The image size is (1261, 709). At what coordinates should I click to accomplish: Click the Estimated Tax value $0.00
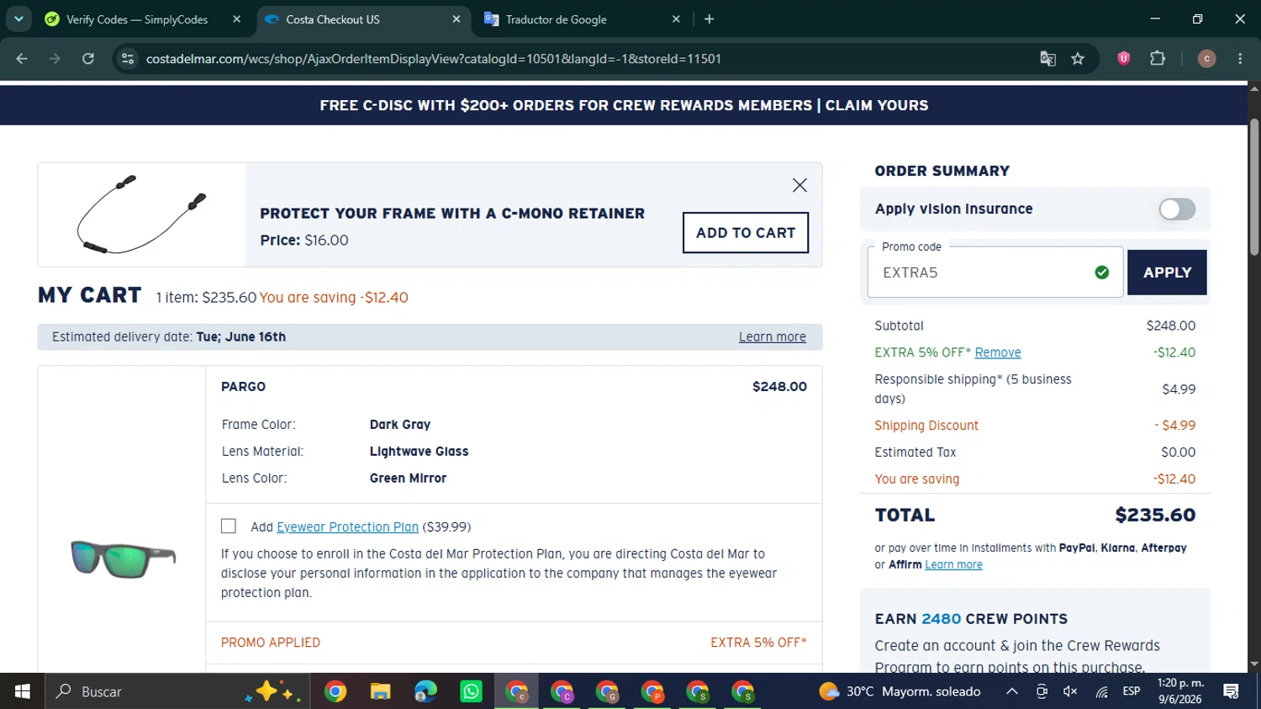click(1178, 452)
